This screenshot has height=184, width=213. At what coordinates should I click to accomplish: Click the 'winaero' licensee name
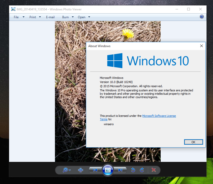click(x=109, y=124)
